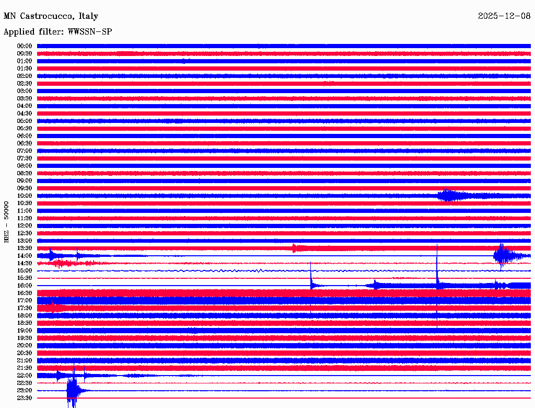This screenshot has width=535, height=408.
Task: Select the 02:00 time label
Action: (25, 76)
